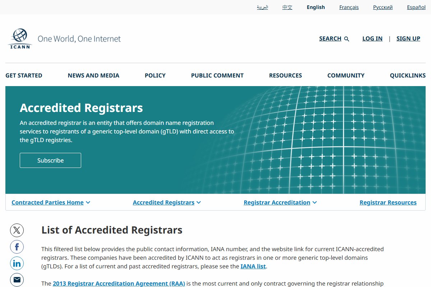Open QUICKLINKS menu
This screenshot has height=287, width=431.
[408, 75]
